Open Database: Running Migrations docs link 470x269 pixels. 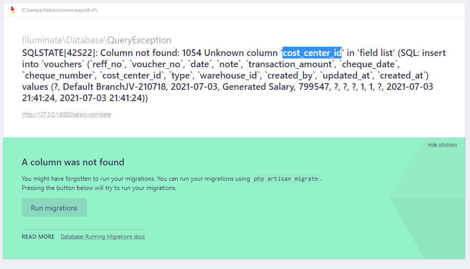click(103, 237)
